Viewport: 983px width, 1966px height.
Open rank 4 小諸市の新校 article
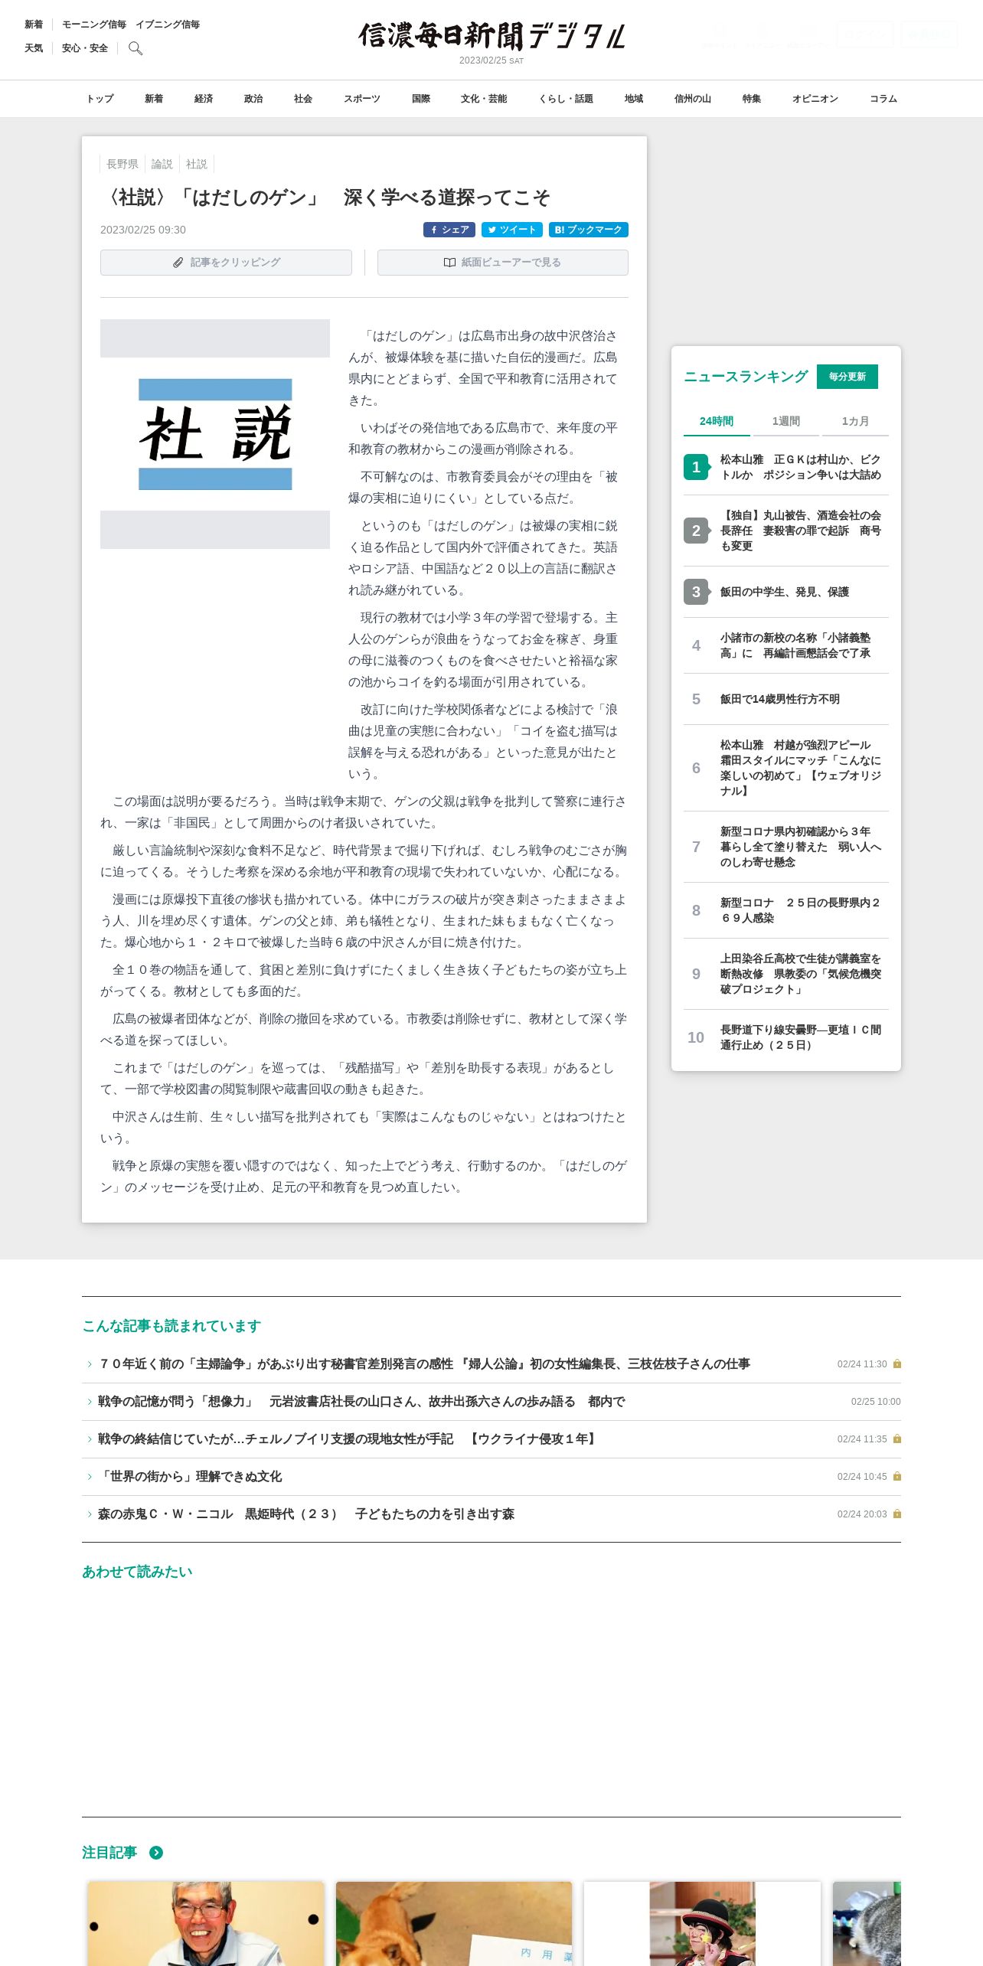click(x=795, y=645)
